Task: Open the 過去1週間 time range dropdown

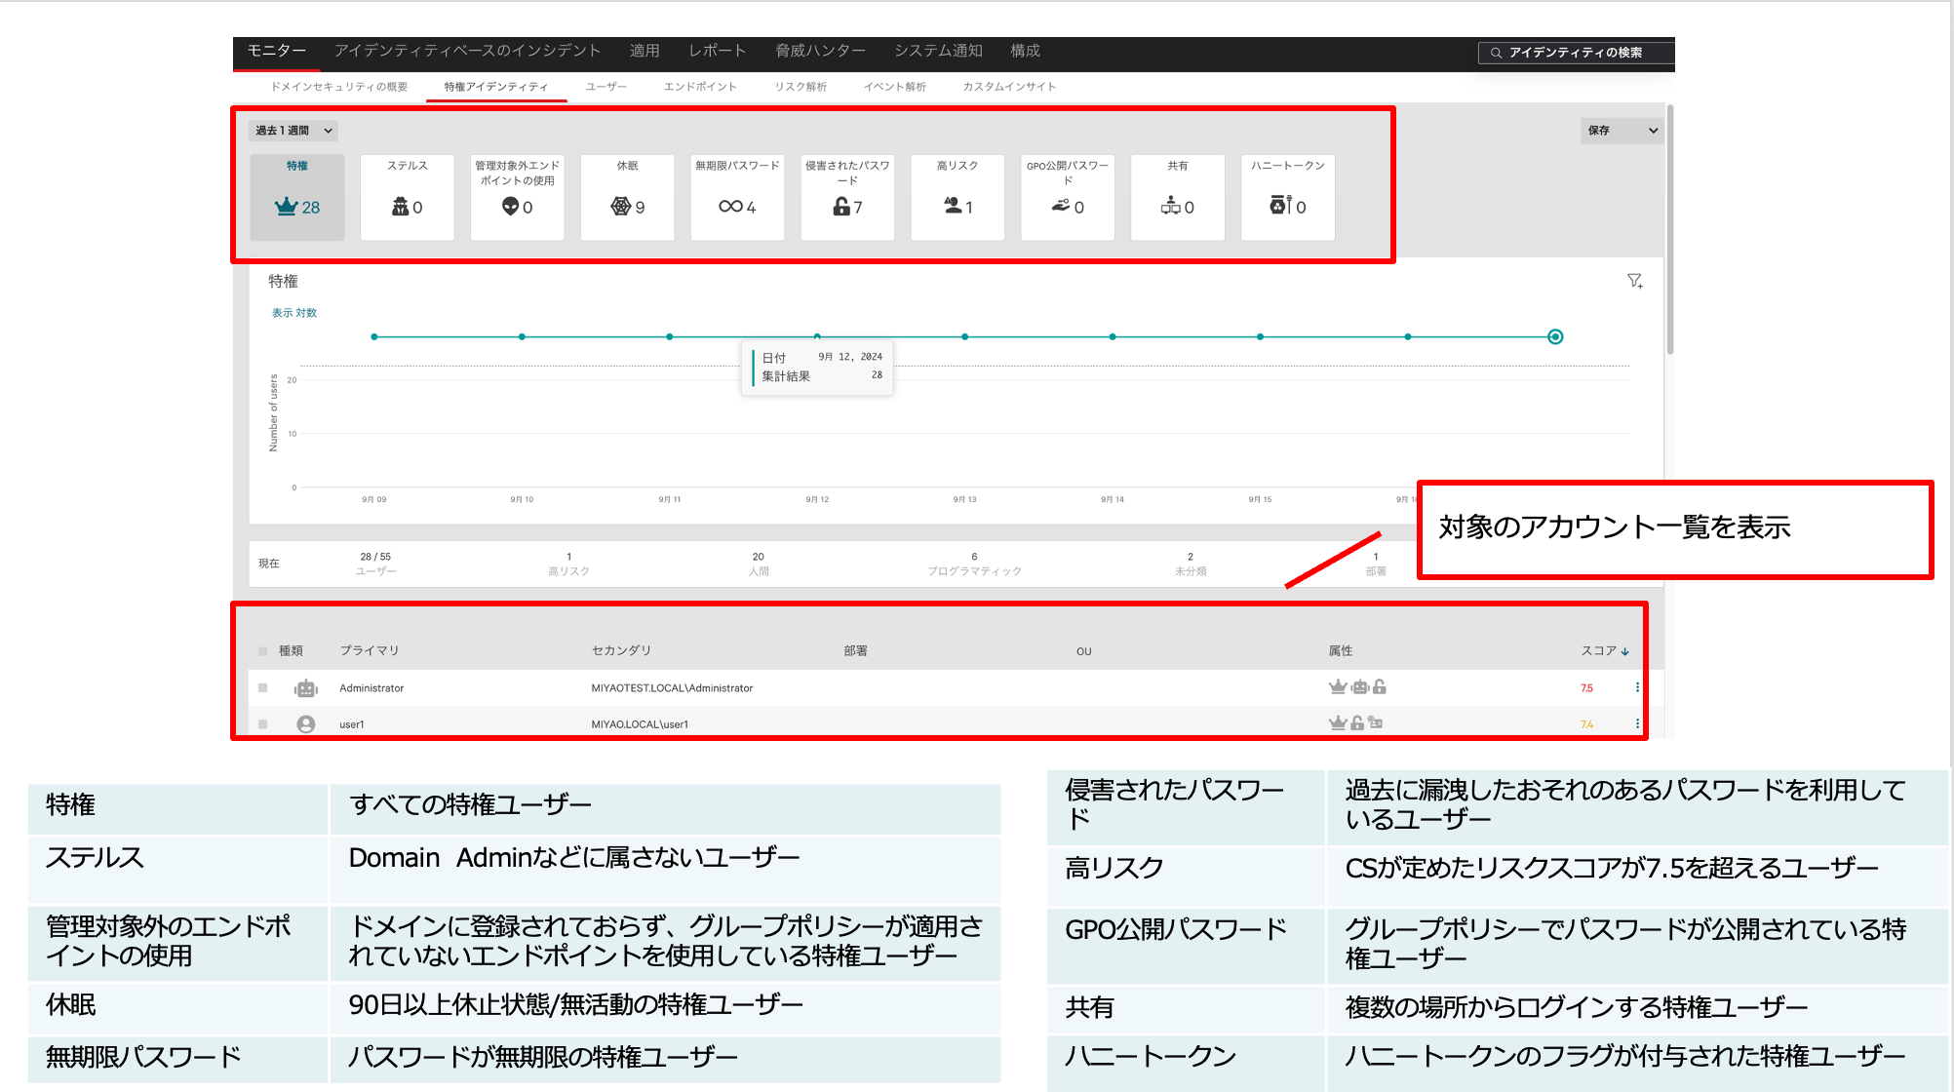Action: (294, 131)
